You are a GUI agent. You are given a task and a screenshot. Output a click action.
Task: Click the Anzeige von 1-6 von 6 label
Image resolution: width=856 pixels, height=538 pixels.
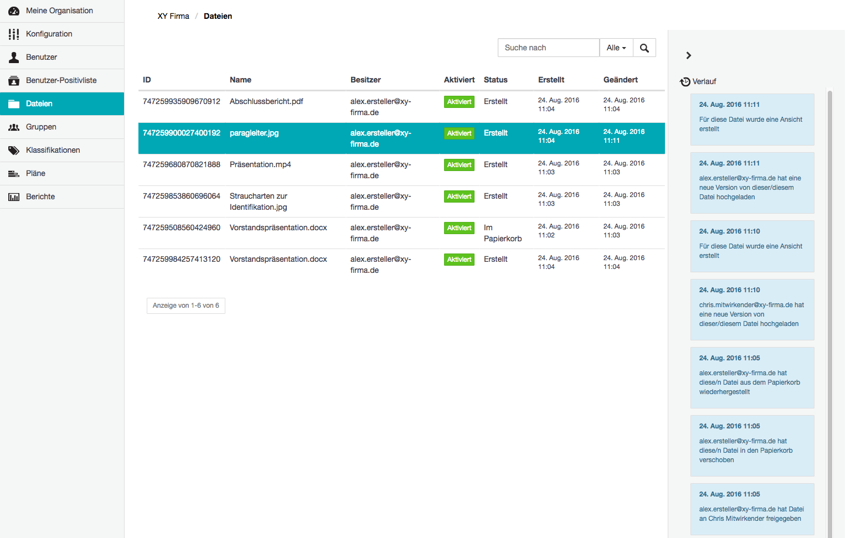point(186,306)
